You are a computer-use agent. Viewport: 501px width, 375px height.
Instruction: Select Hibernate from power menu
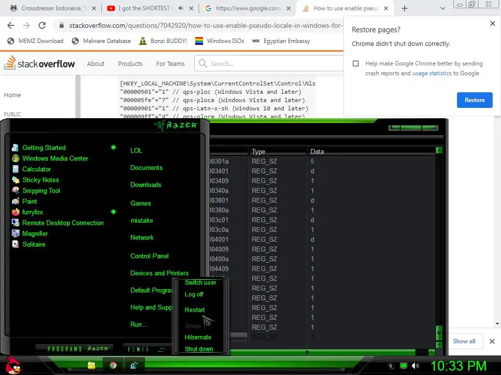click(x=198, y=337)
